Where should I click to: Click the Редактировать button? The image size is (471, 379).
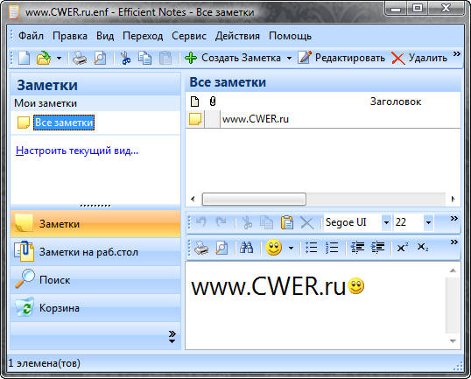pyautogui.click(x=341, y=58)
